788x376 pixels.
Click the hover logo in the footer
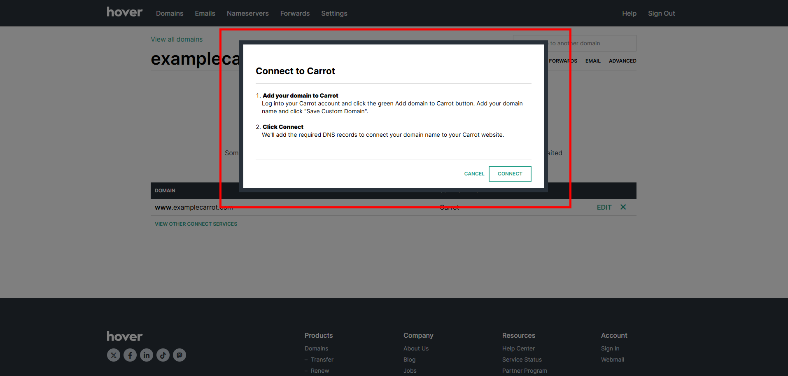click(x=124, y=336)
